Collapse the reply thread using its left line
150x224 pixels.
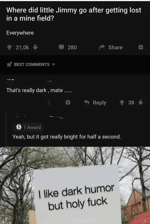point(6,129)
